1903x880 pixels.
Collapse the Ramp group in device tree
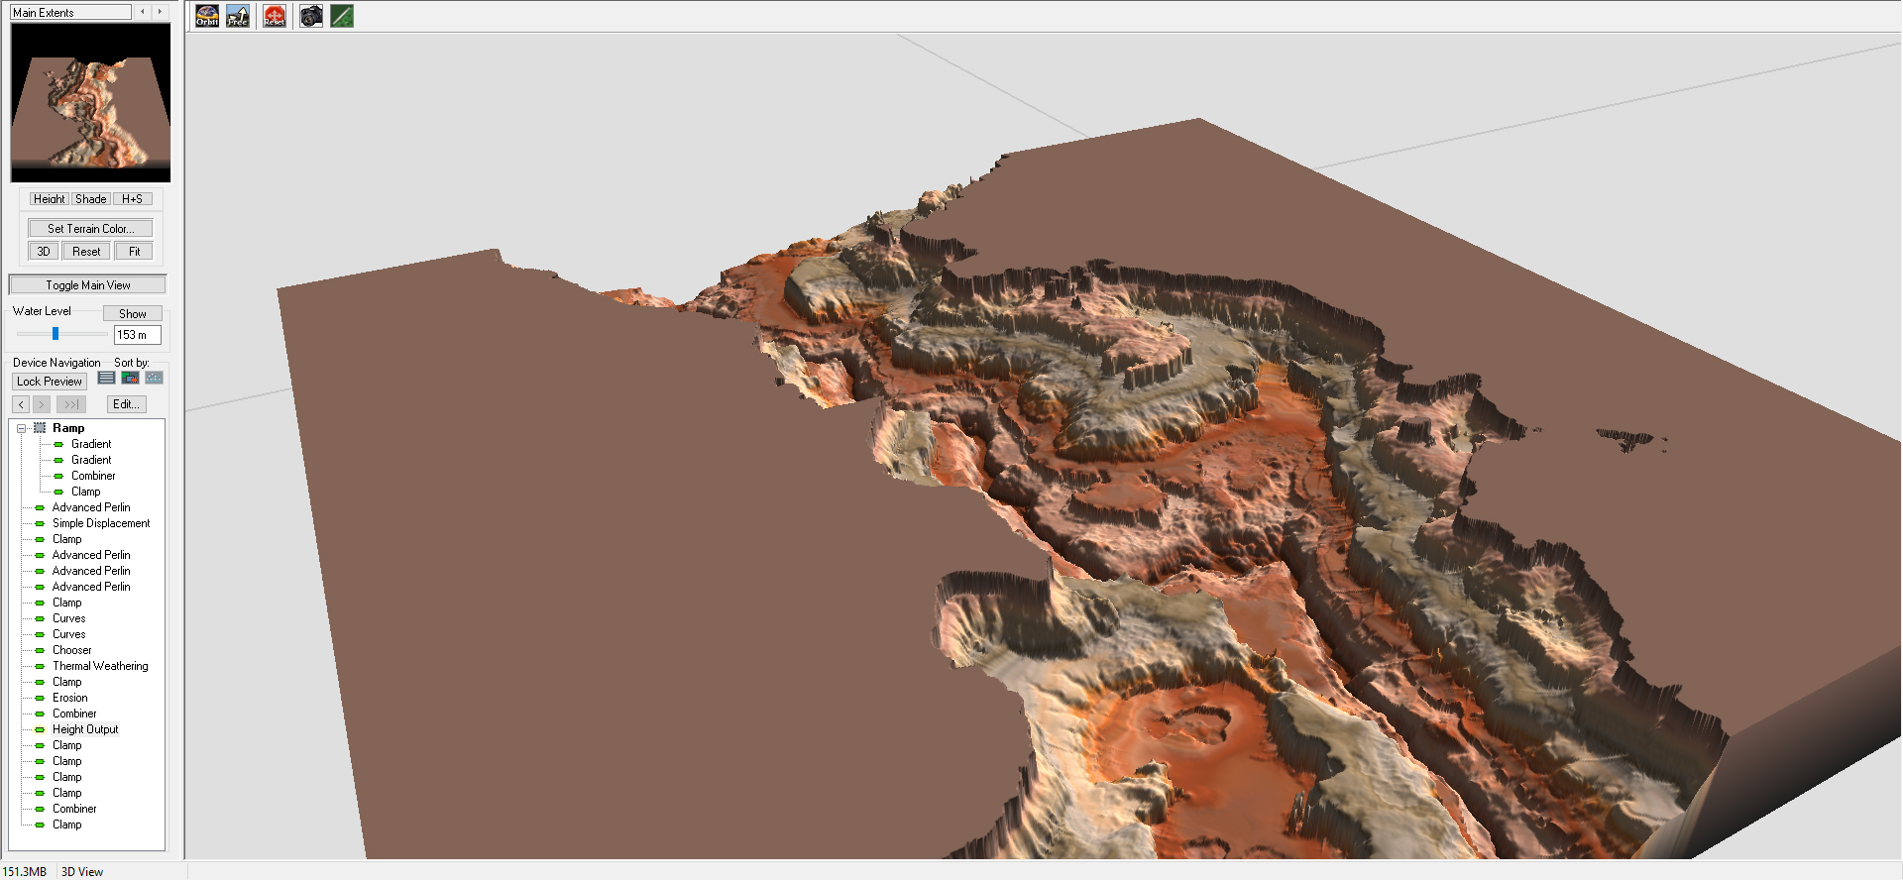click(21, 428)
